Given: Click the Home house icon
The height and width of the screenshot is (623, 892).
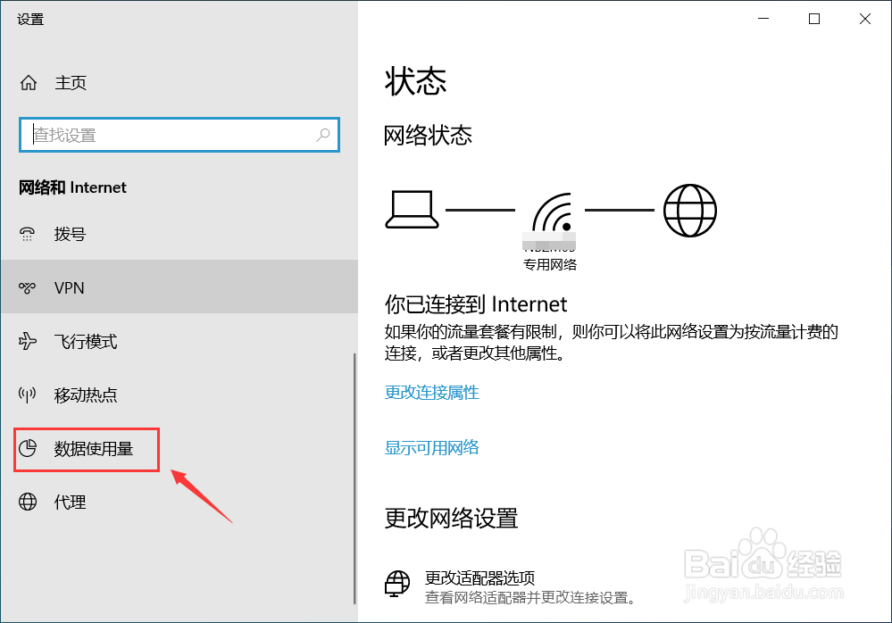Looking at the screenshot, I should pos(29,83).
